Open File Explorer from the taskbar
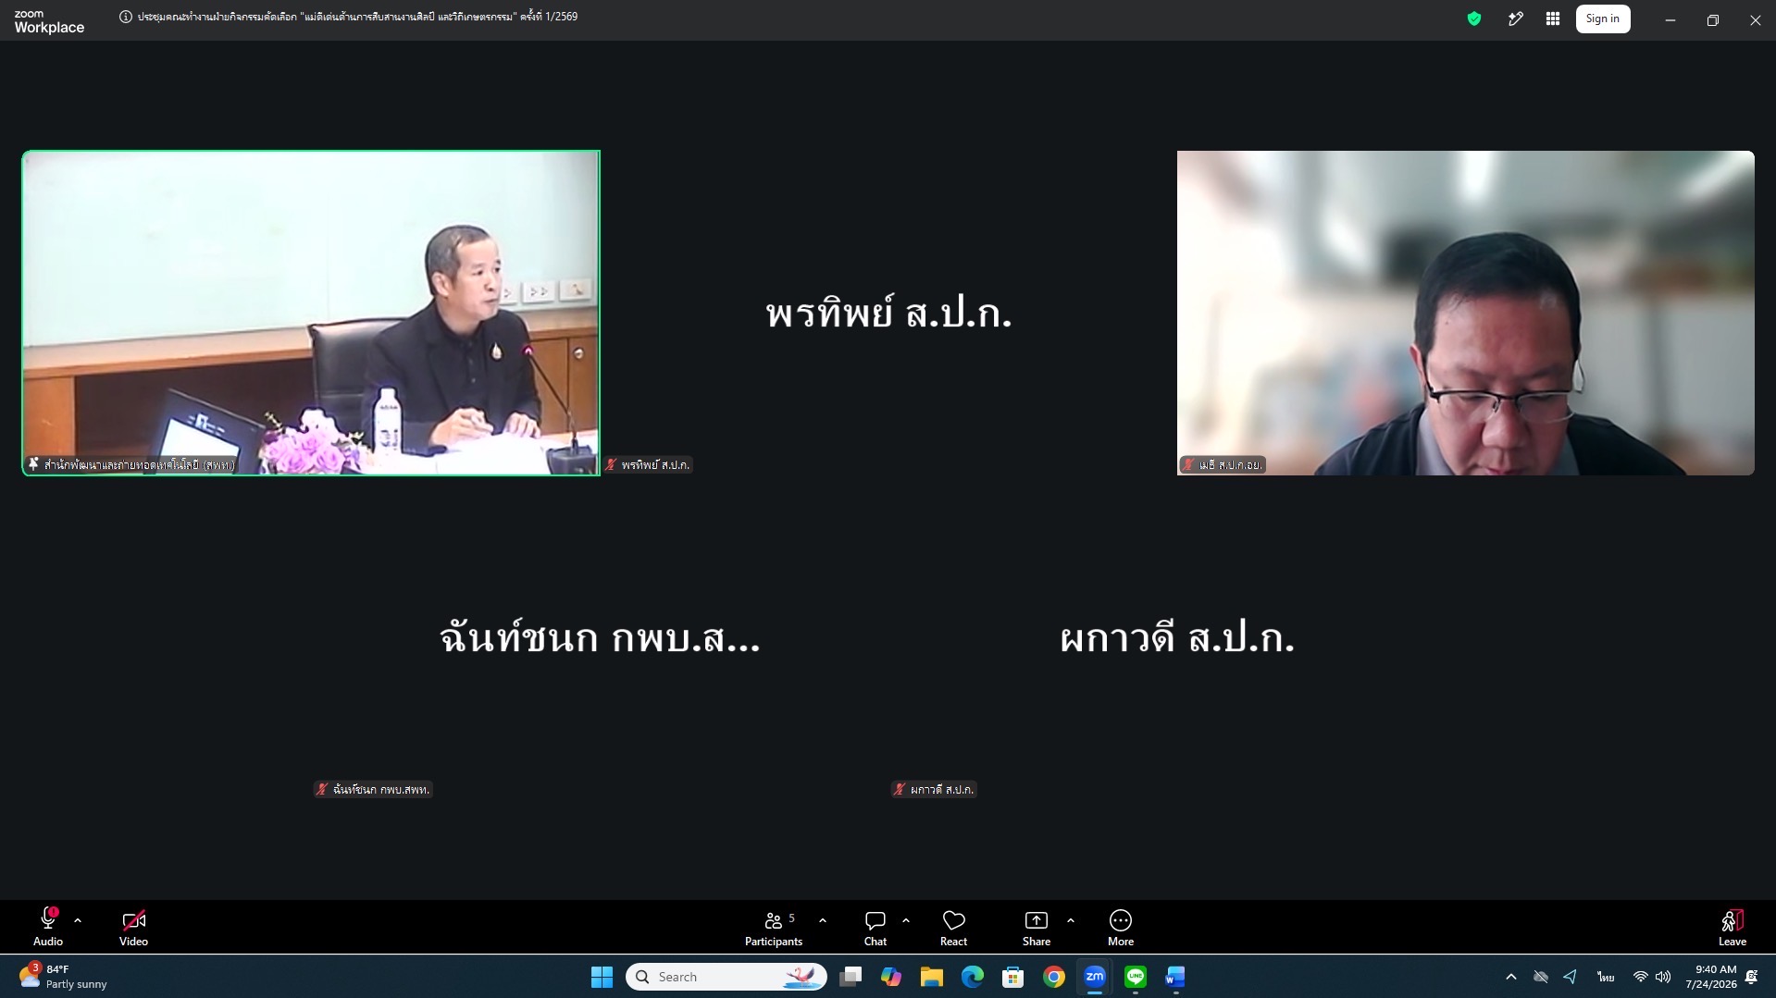 [932, 977]
